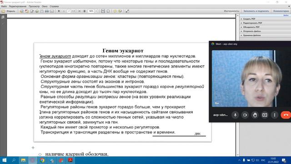Screen dimensions: 291x164
Task: Open the Просмотр menu
Action: [x=34, y=6]
